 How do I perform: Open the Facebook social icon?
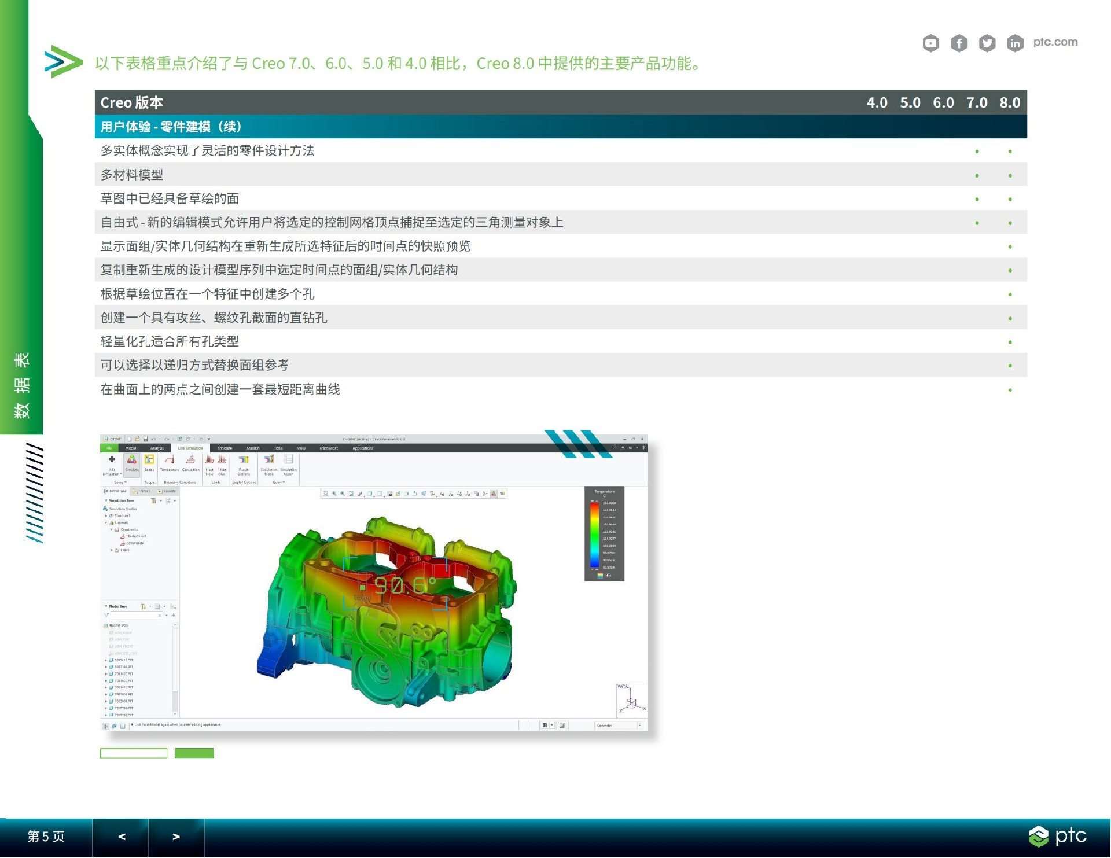pyautogui.click(x=959, y=43)
